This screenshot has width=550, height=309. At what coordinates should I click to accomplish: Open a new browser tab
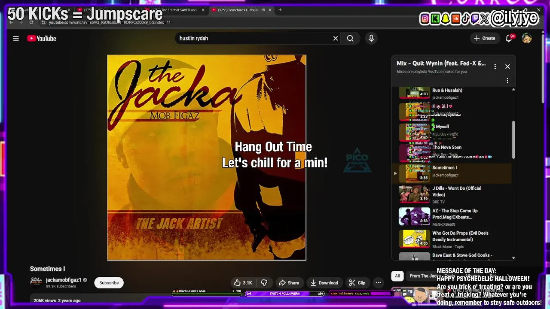click(280, 10)
